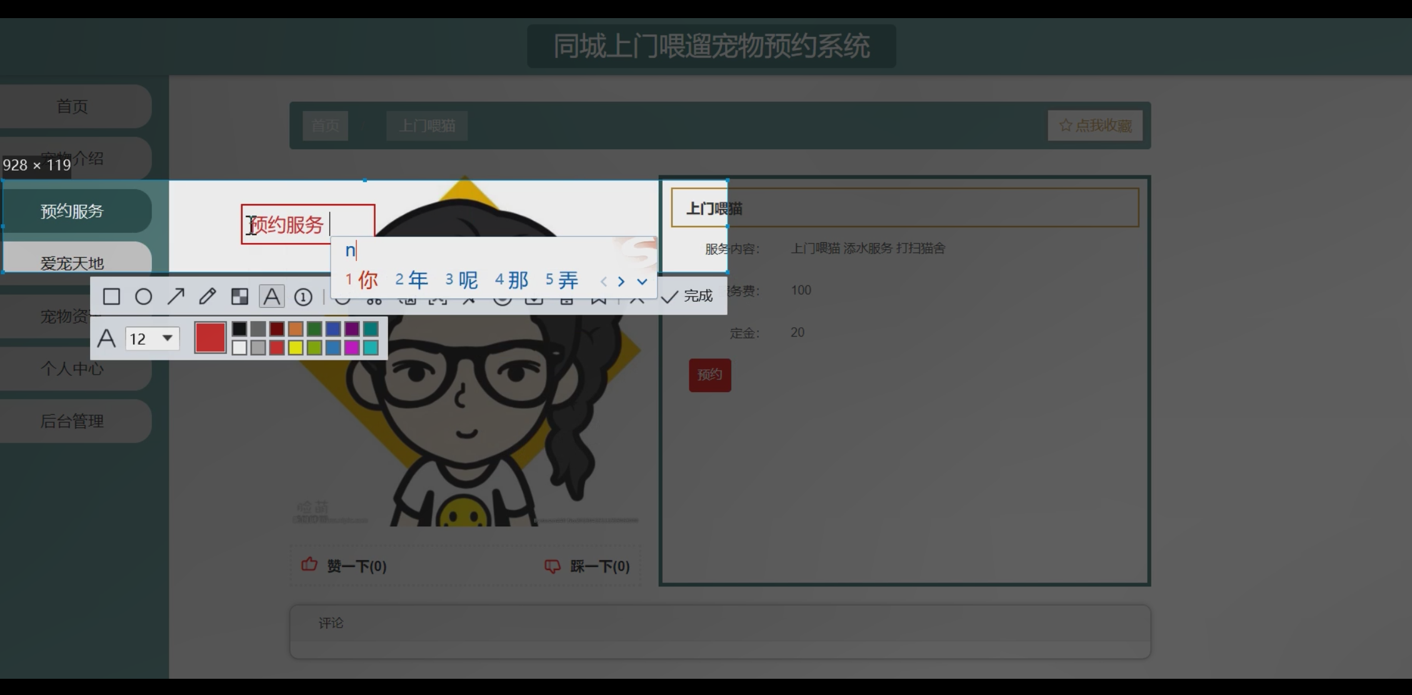Viewport: 1412px width, 695px height.
Task: Select the pencil freehand tool
Action: 208,296
